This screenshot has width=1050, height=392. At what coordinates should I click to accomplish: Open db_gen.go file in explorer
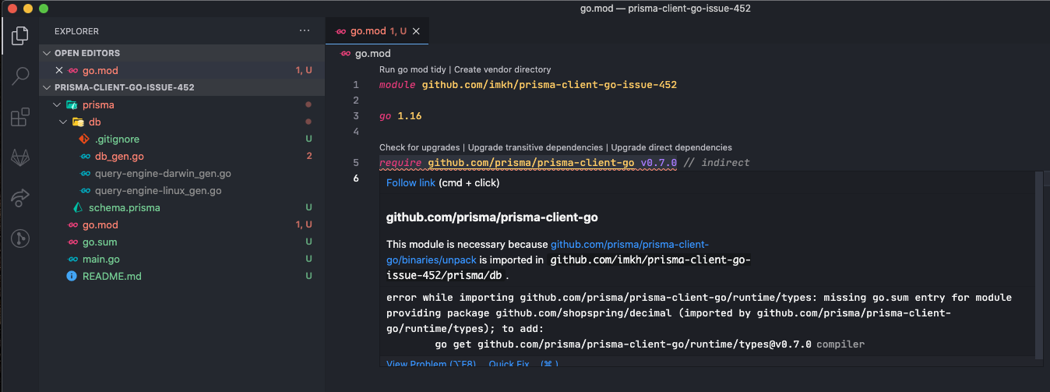point(119,156)
